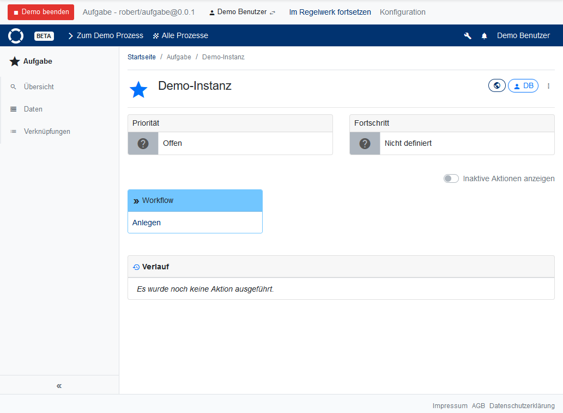Click the Übersicht magnifier icon
563x413 pixels.
(x=13, y=87)
